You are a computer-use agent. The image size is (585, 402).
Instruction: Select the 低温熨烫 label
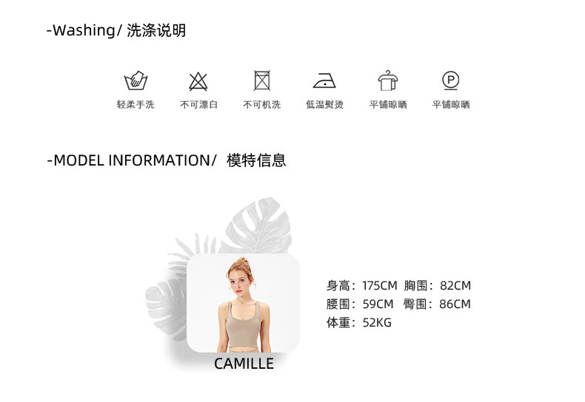click(x=324, y=105)
